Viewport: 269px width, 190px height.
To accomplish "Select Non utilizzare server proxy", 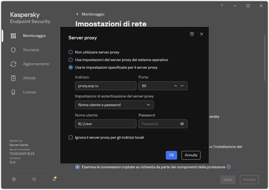I will [71, 52].
